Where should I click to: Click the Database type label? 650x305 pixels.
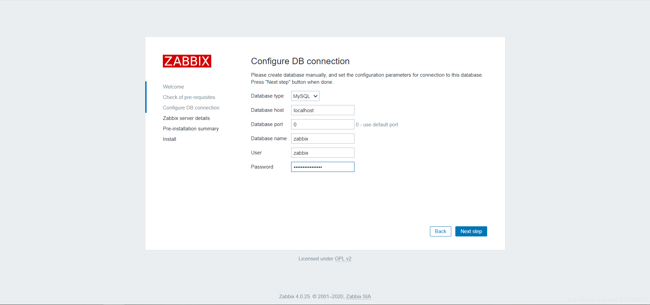(x=267, y=96)
